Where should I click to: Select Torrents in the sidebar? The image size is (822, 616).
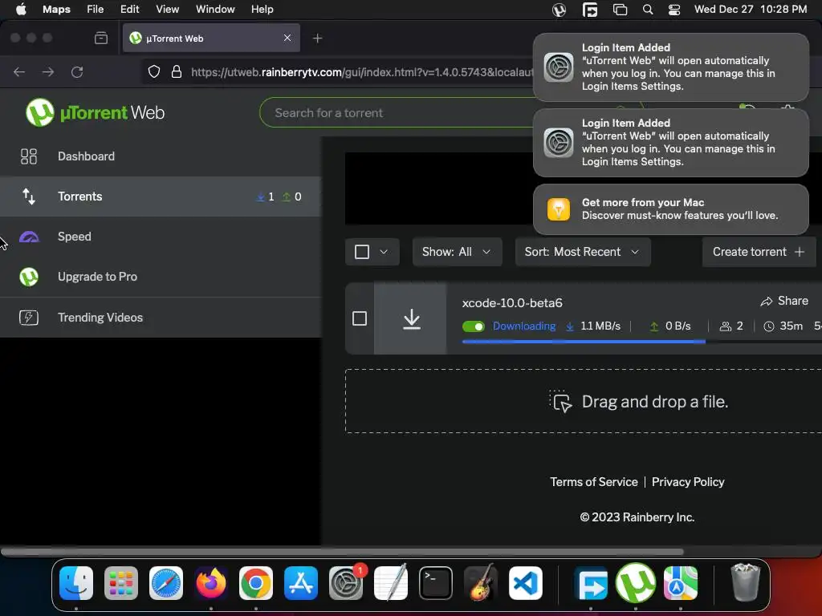161,197
